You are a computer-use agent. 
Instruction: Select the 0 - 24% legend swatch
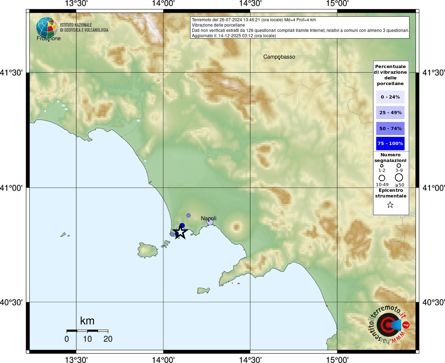tap(390, 97)
